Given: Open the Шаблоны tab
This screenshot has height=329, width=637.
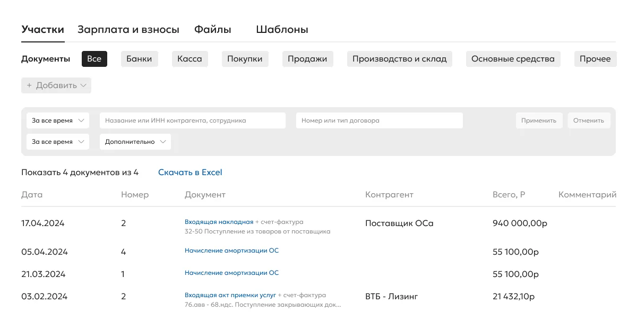Looking at the screenshot, I should (x=282, y=30).
